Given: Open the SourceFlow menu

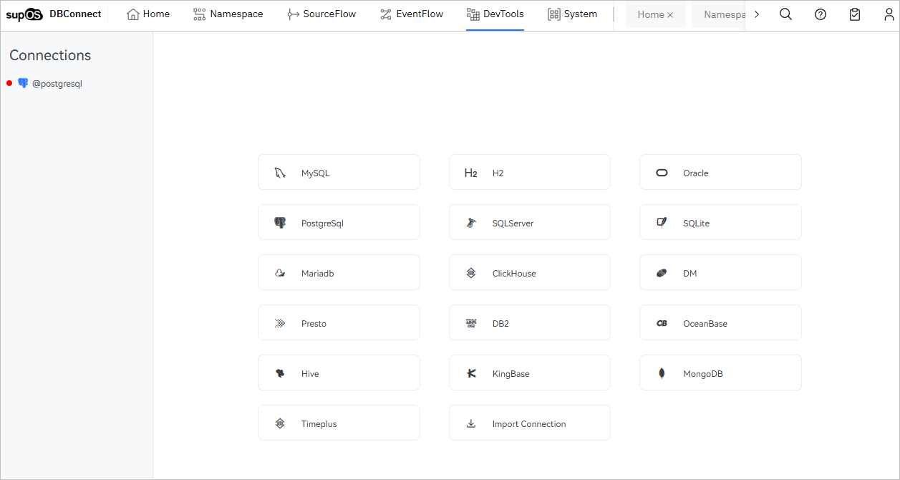Looking at the screenshot, I should click(x=321, y=14).
